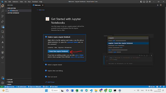
Task: Open the Accounts icon in activity bar
Action: click(x=3, y=78)
